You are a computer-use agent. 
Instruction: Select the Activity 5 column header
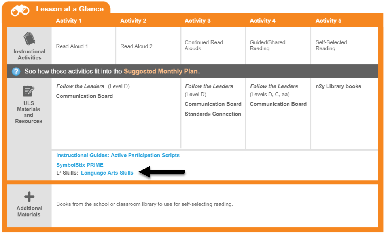point(328,21)
